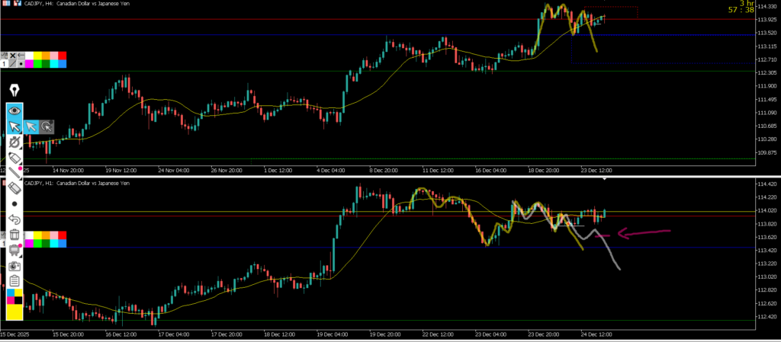The width and height of the screenshot is (781, 342).
Task: Select the crossed-out pen tool
Action: tap(14, 142)
